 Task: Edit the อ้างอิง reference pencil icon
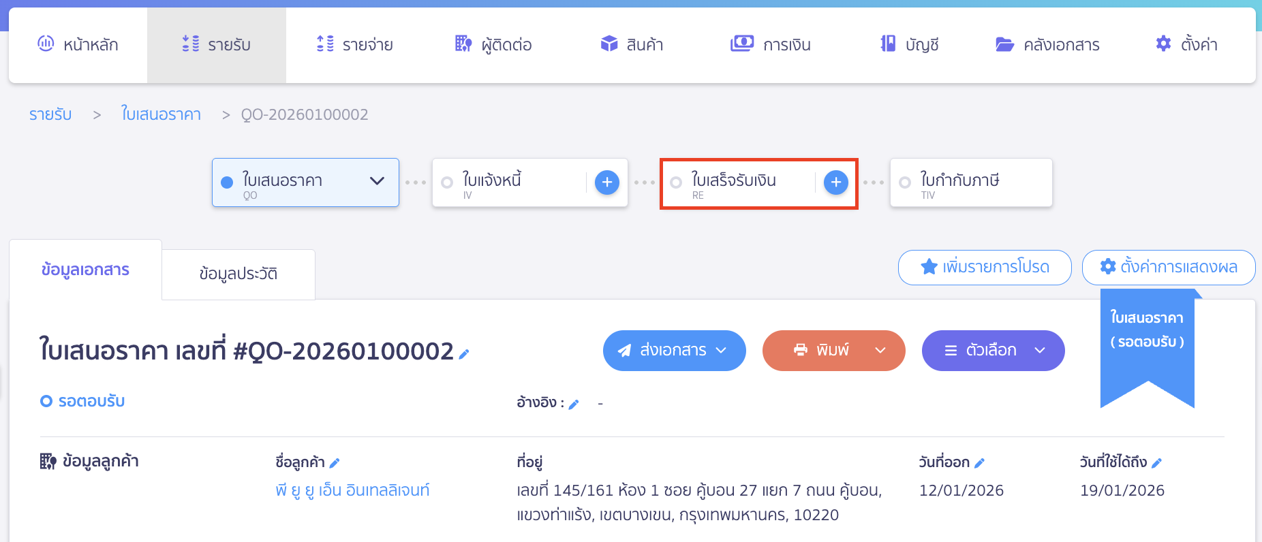[574, 404]
